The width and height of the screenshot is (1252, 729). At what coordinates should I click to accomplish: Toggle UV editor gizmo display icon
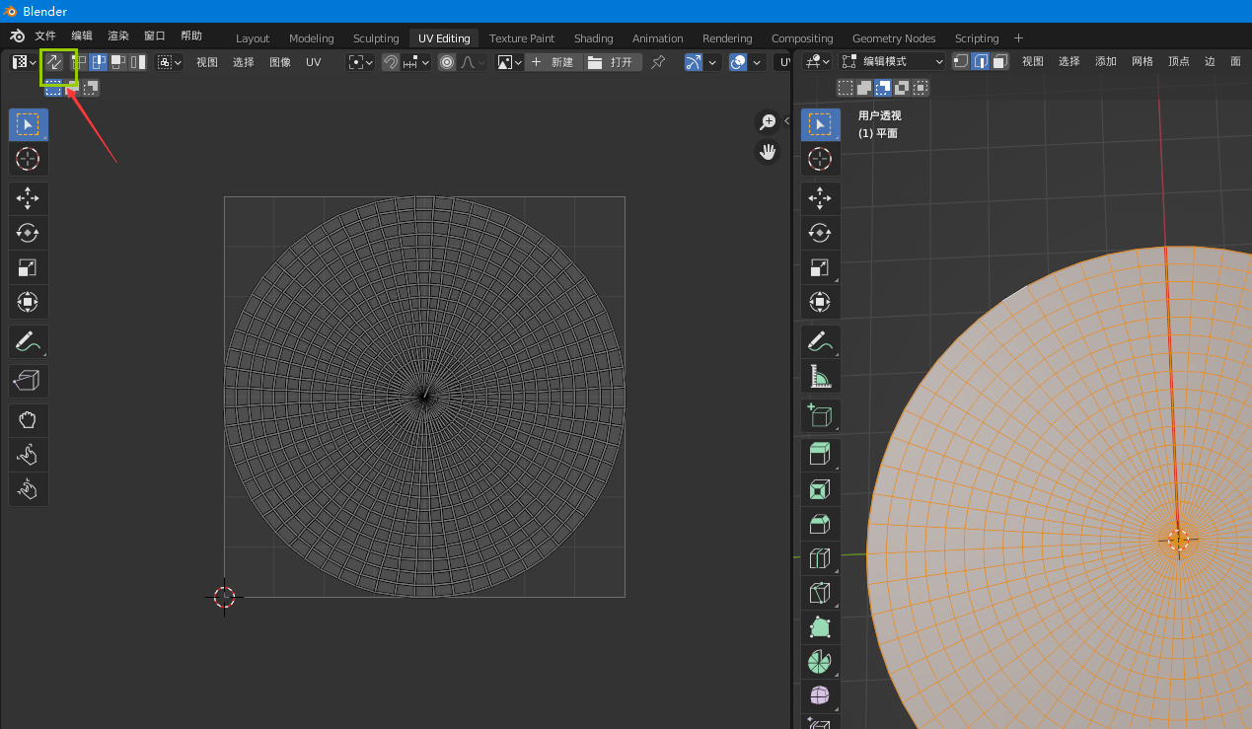click(694, 62)
